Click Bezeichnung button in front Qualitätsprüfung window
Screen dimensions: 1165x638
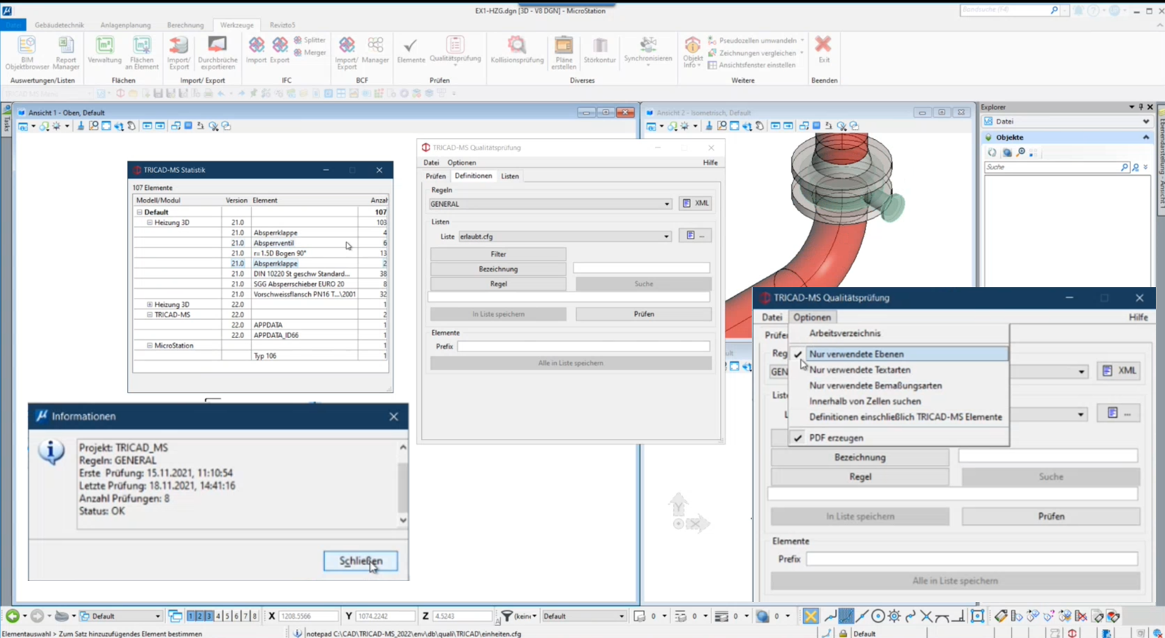coord(860,457)
